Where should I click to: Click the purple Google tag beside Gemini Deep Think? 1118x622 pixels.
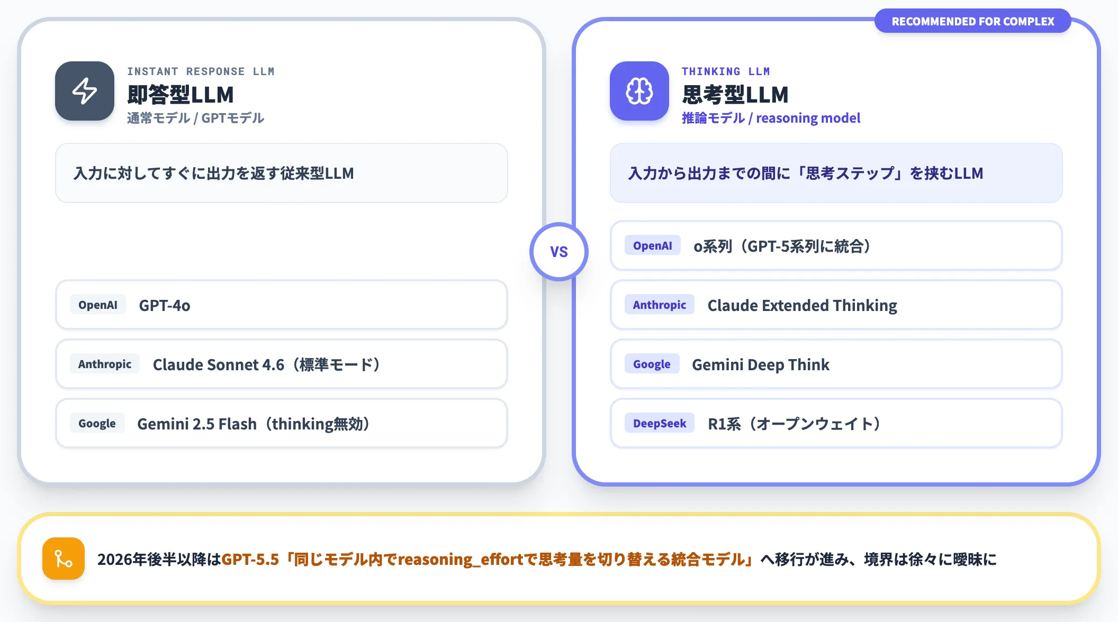[652, 364]
